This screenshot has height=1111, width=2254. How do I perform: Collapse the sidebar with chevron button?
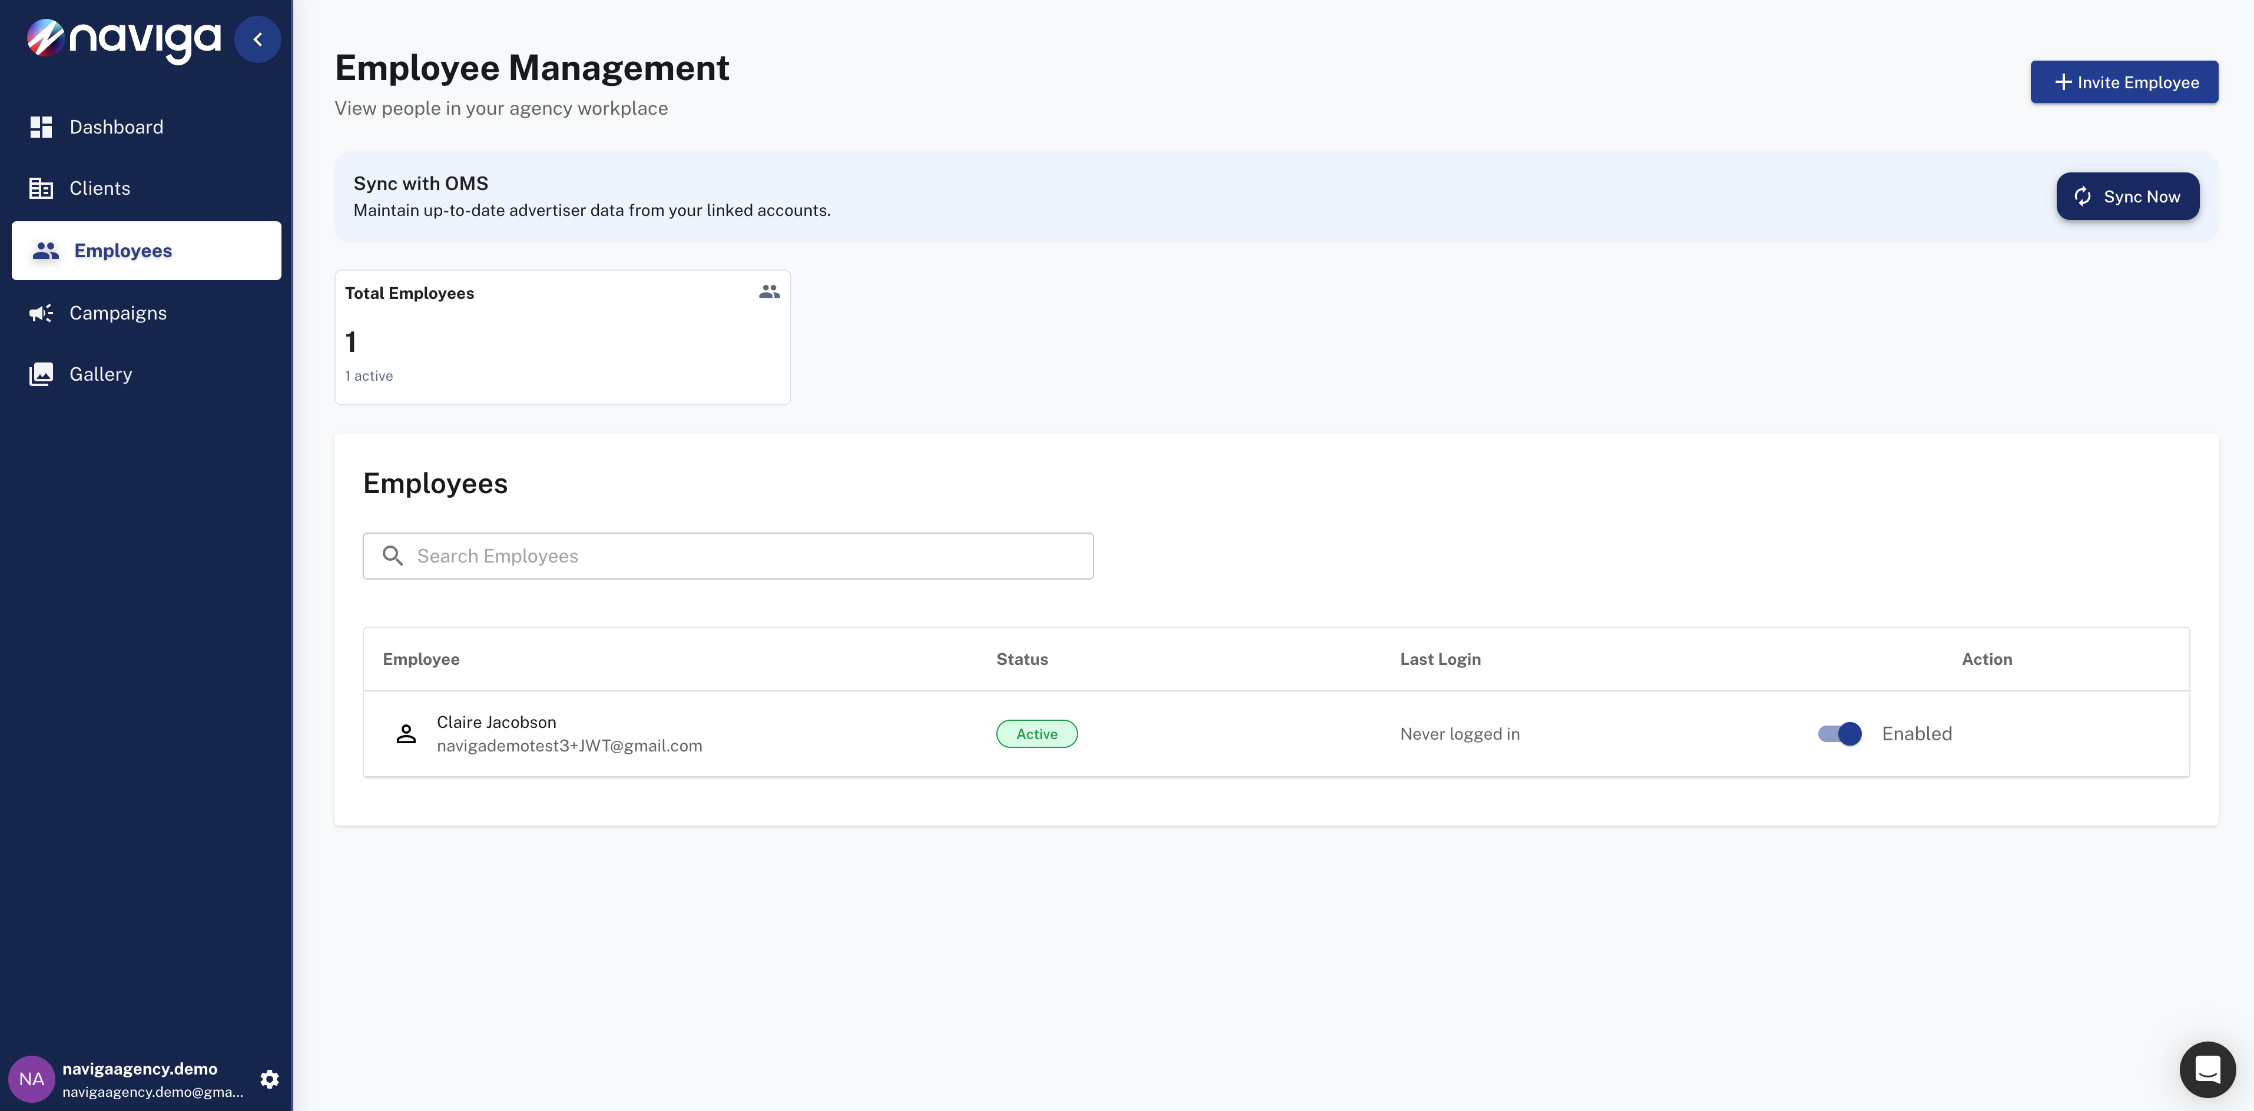point(257,39)
